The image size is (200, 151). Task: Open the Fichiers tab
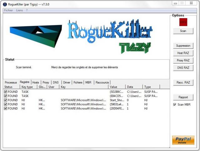click(78, 82)
